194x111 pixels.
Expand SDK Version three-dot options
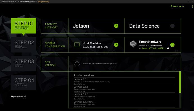[177, 70]
